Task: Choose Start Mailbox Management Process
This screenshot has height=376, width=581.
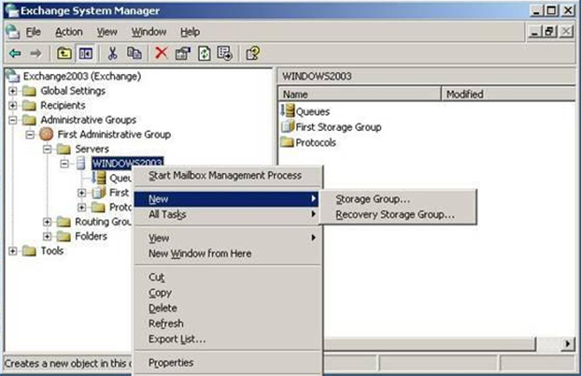Action: tap(227, 176)
